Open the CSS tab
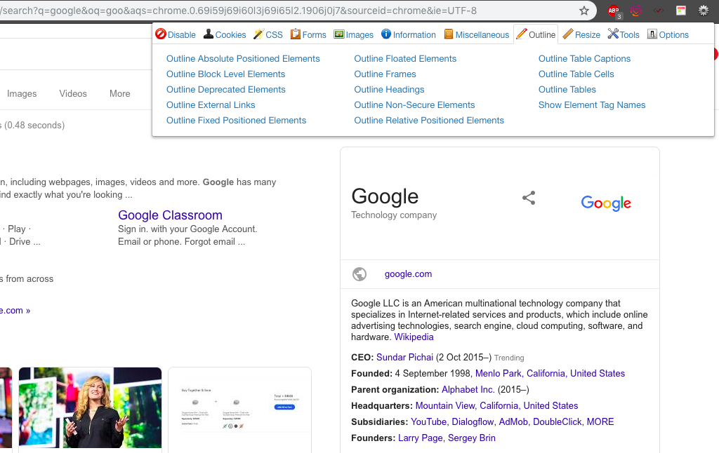 click(268, 34)
